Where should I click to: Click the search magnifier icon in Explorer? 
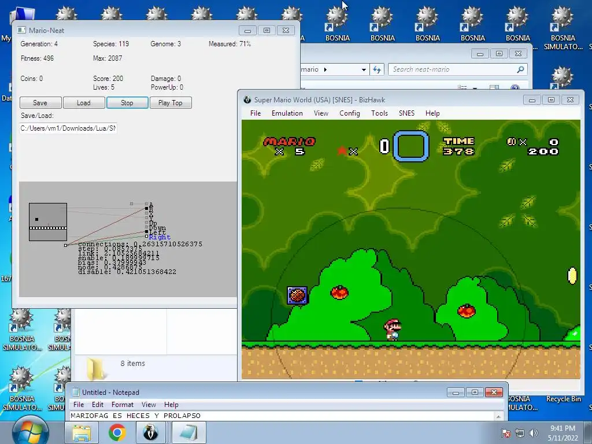pos(521,69)
